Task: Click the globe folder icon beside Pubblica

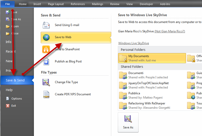Action: coord(191,96)
